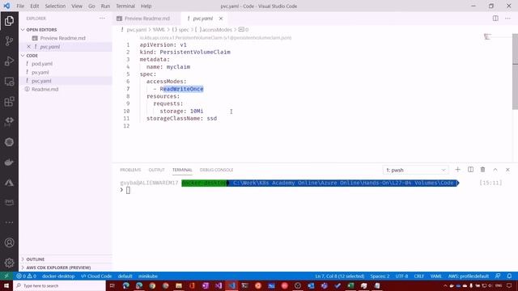518x291 pixels.
Task: Close the pvc.yaml editor tab
Action: pyautogui.click(x=221, y=19)
